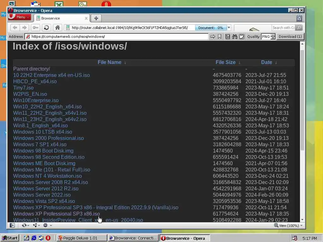The image size is (323, 242).
Task: Open the Opera Turbo status dropdown
Action: point(47,226)
